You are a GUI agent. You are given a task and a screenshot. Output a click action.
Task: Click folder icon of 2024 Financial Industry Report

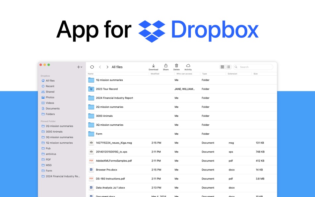point(91,98)
